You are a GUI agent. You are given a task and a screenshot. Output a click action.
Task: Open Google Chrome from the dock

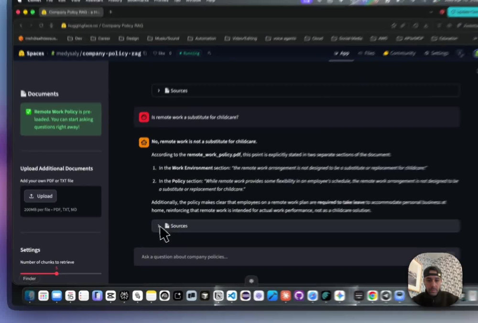pos(372,296)
